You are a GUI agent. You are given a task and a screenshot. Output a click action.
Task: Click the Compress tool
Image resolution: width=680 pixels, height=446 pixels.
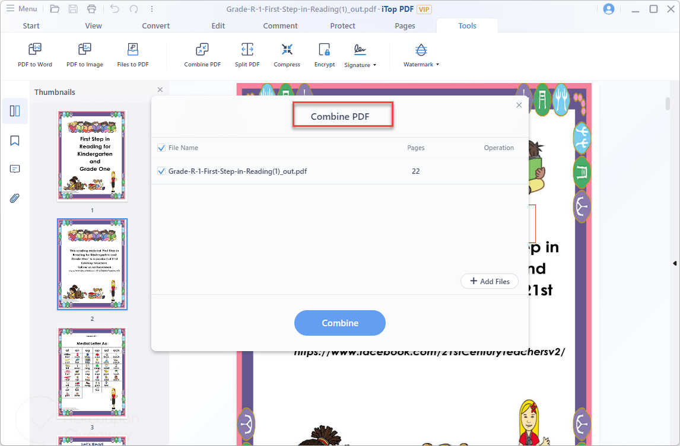[287, 55]
